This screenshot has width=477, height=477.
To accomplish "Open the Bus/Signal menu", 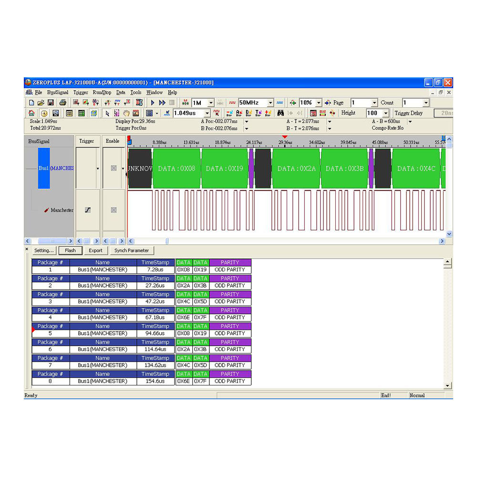I will [58, 93].
